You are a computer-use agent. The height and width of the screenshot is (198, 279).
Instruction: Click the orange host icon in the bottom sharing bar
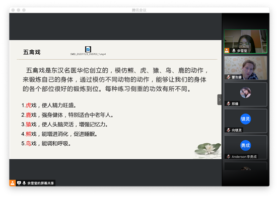click(x=13, y=183)
